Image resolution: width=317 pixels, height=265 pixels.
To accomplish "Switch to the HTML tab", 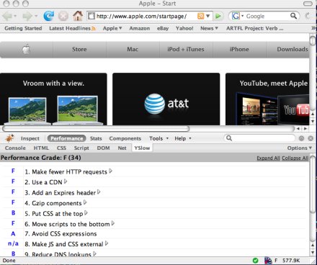I will tap(41, 148).
